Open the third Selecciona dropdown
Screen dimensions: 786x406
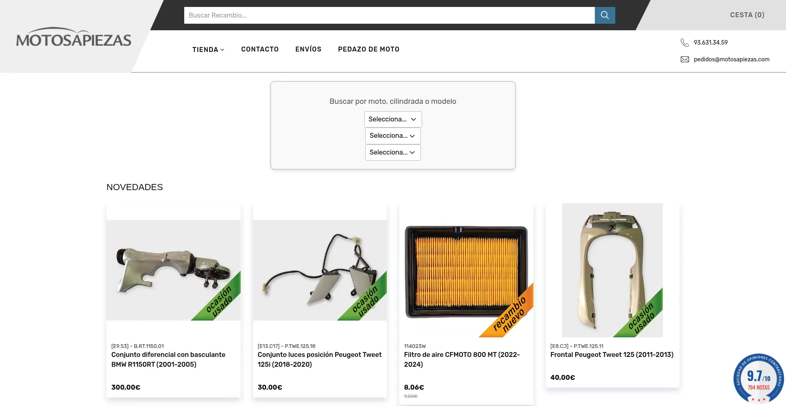coord(393,153)
